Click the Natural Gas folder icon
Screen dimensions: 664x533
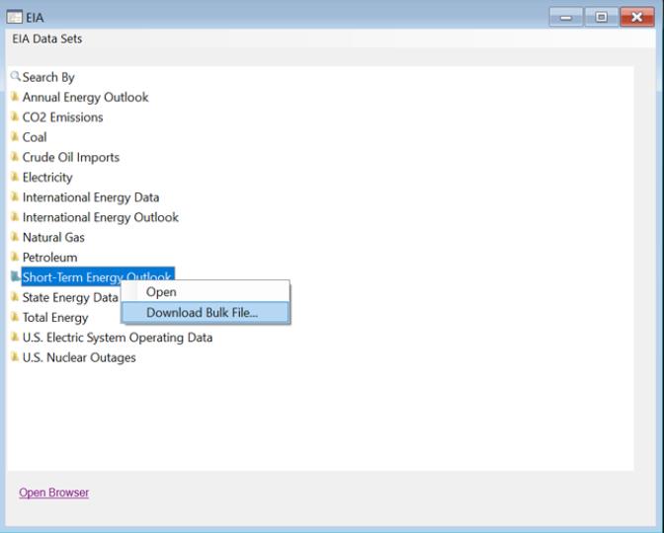[15, 237]
